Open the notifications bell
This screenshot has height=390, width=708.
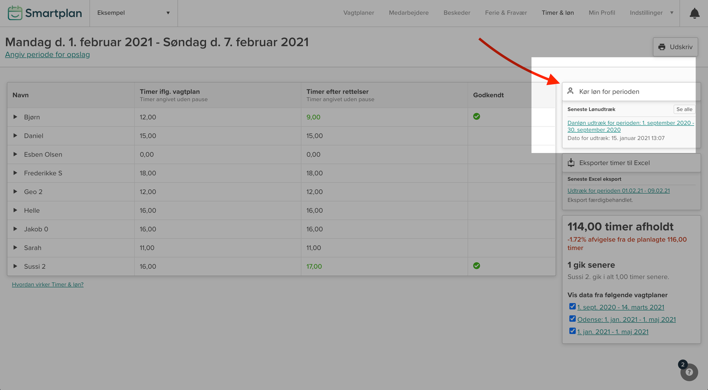pos(694,13)
